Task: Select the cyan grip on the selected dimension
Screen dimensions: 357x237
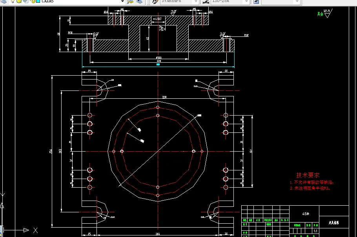Action: tap(158, 65)
